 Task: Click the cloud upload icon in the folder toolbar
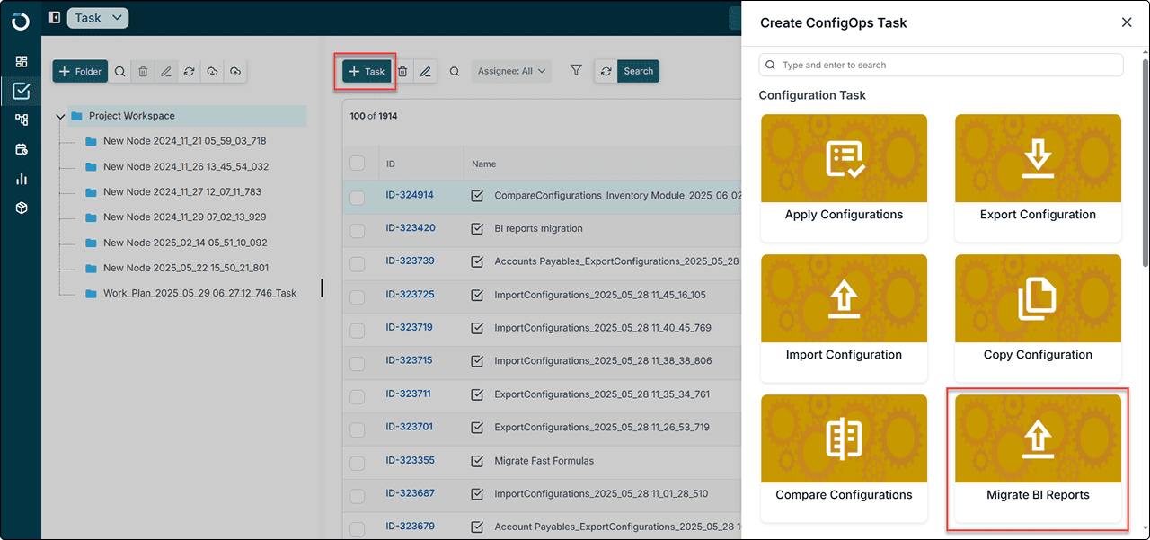[235, 72]
